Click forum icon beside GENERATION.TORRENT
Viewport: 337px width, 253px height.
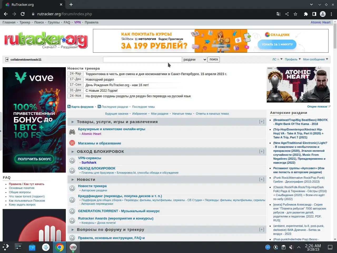(72, 211)
